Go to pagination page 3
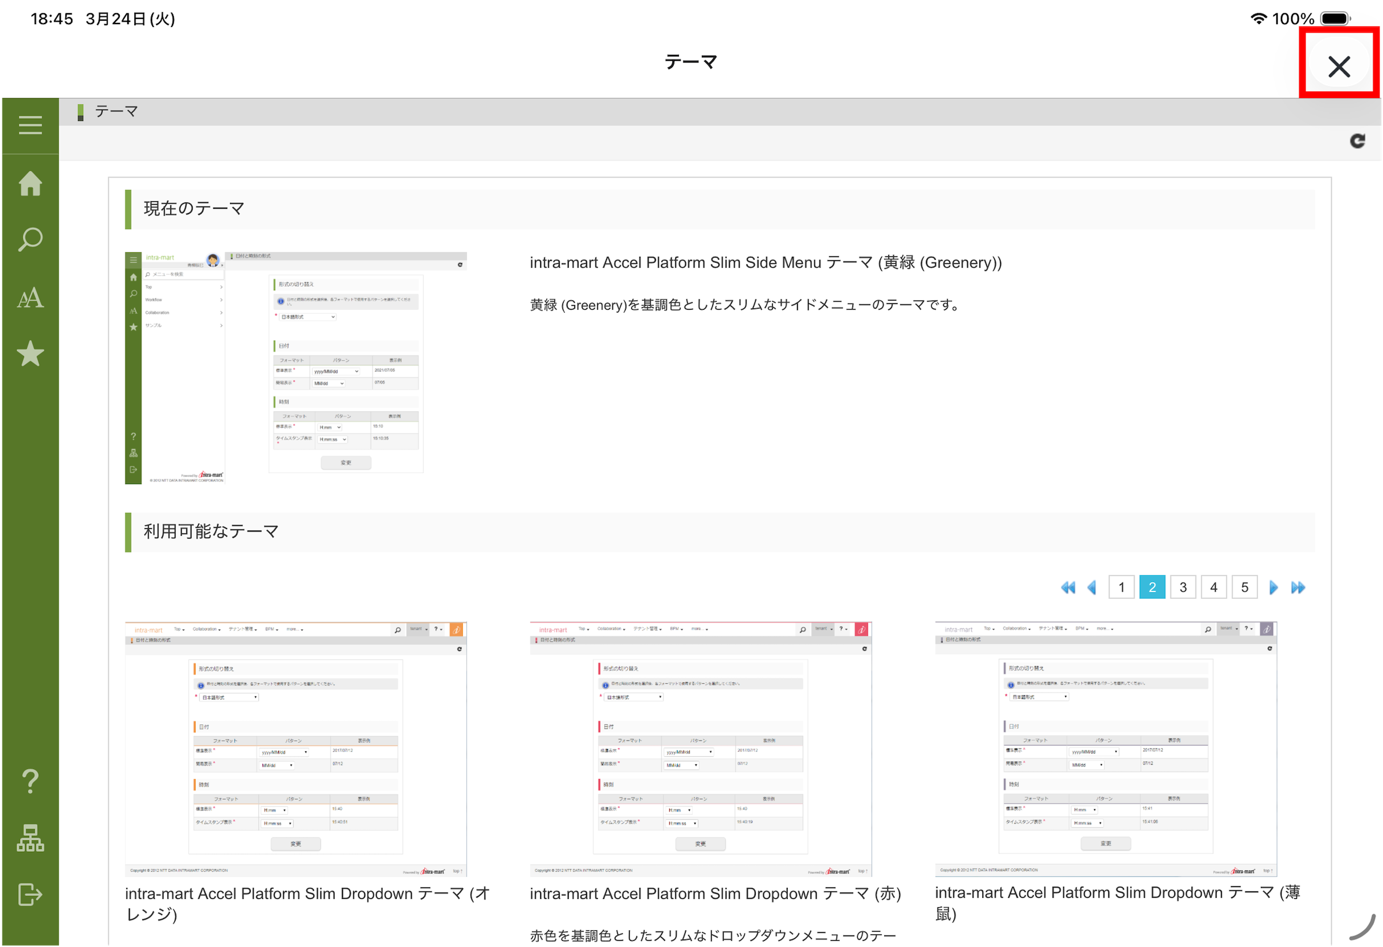The width and height of the screenshot is (1383, 947). (1183, 588)
